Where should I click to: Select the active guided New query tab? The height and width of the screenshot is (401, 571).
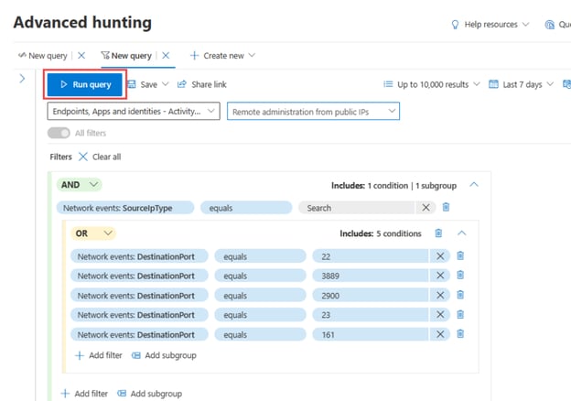[x=126, y=55]
